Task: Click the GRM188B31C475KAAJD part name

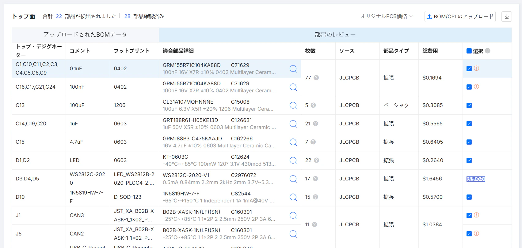Action: tap(192, 139)
